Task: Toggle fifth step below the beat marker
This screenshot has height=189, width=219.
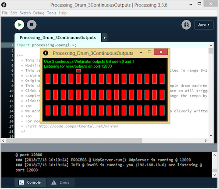Action: tap(78, 79)
